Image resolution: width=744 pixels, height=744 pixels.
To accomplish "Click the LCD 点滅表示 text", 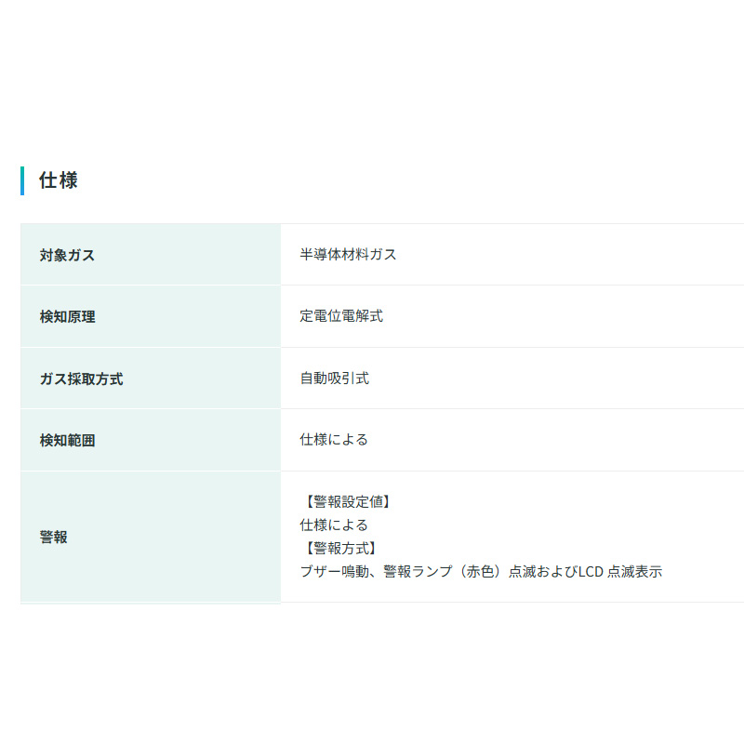I will click(620, 572).
